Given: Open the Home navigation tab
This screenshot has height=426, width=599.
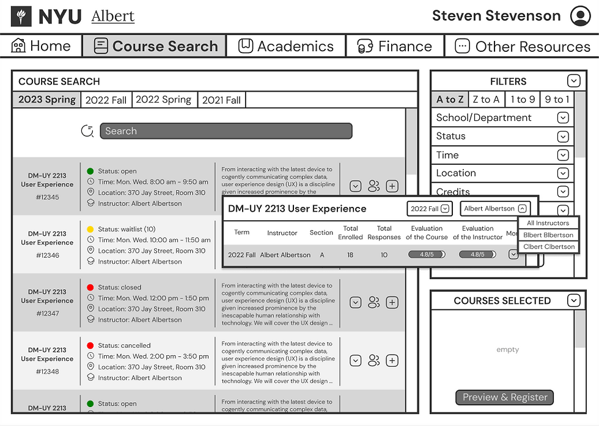Looking at the screenshot, I should (41, 46).
